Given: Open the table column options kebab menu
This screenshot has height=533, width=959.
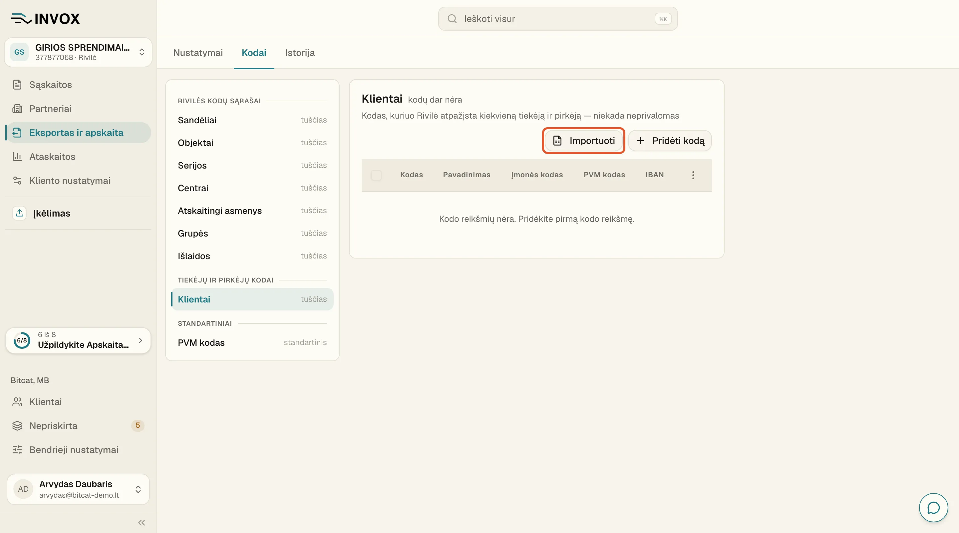Looking at the screenshot, I should tap(693, 175).
